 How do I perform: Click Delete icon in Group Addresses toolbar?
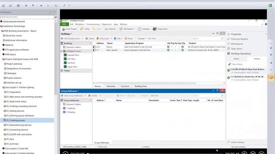[x=89, y=95]
